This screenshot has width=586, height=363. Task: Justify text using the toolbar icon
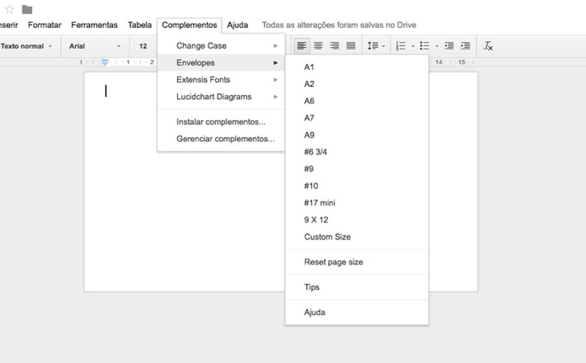pos(351,46)
